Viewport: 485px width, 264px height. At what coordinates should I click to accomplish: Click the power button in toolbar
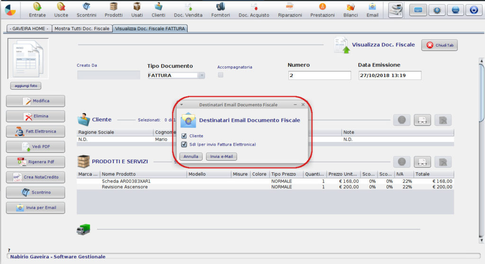[474, 10]
